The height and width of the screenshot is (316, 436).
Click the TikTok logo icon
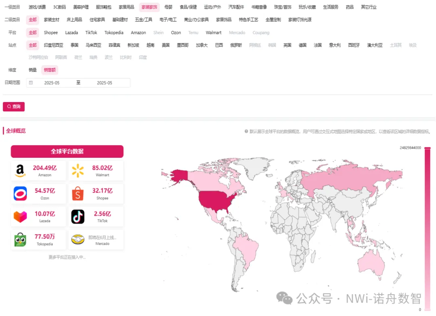pos(78,217)
